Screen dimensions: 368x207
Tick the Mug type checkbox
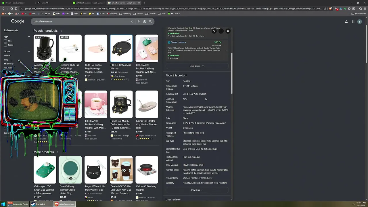[x=5, y=41]
